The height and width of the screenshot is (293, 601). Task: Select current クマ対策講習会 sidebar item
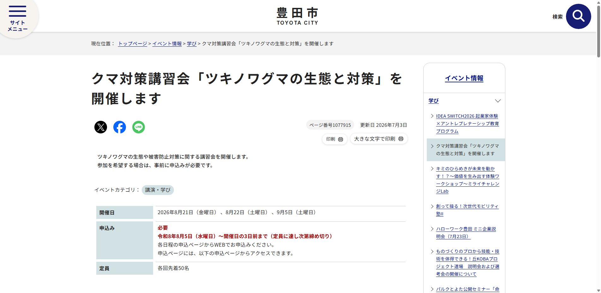click(466, 150)
